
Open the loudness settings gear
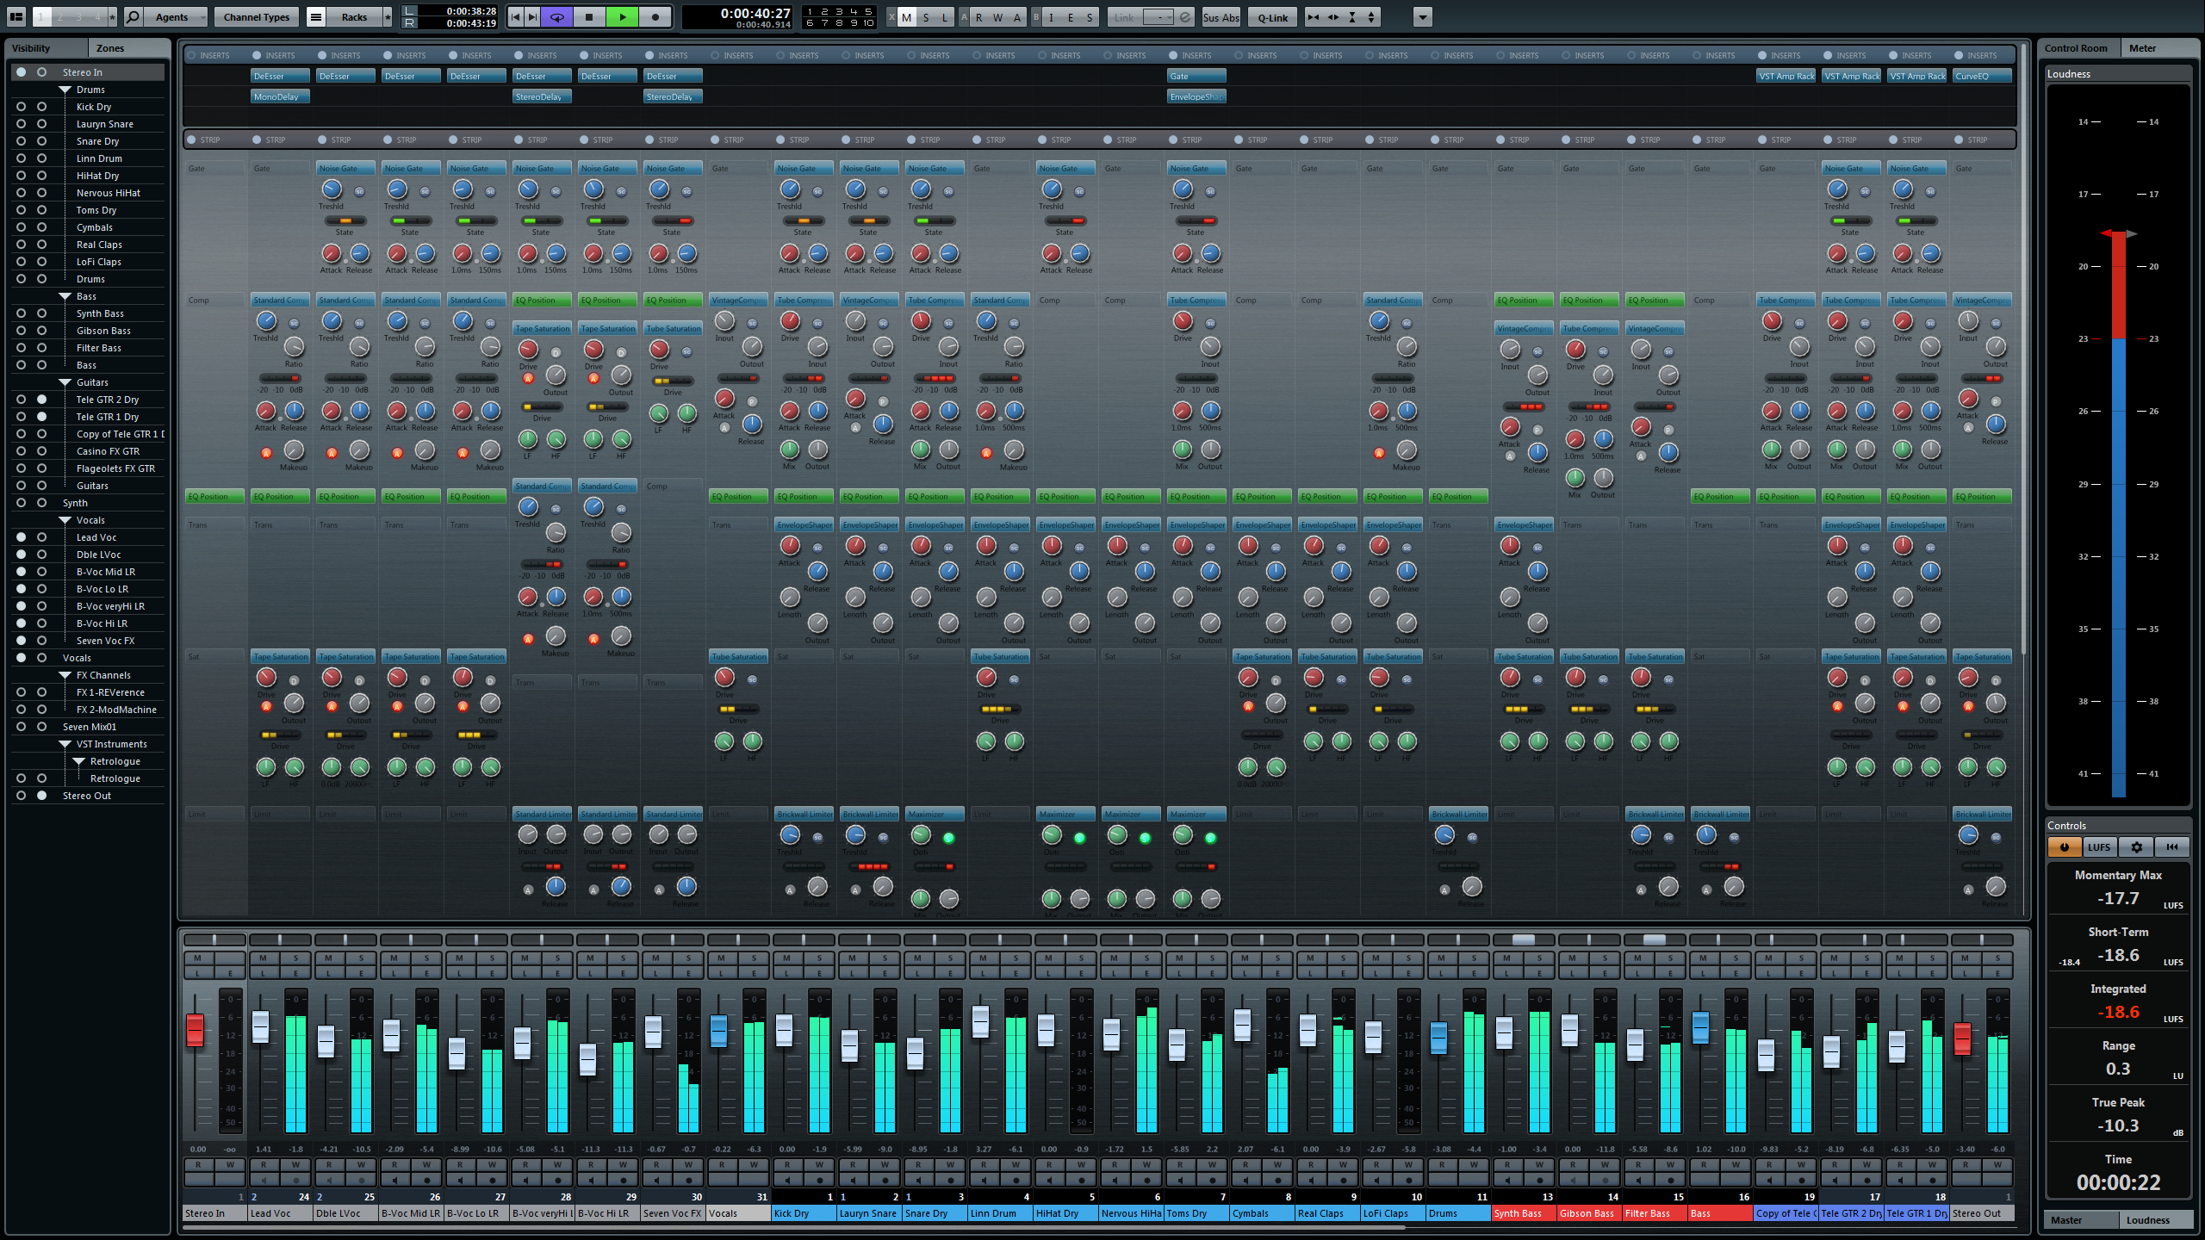point(2136,847)
